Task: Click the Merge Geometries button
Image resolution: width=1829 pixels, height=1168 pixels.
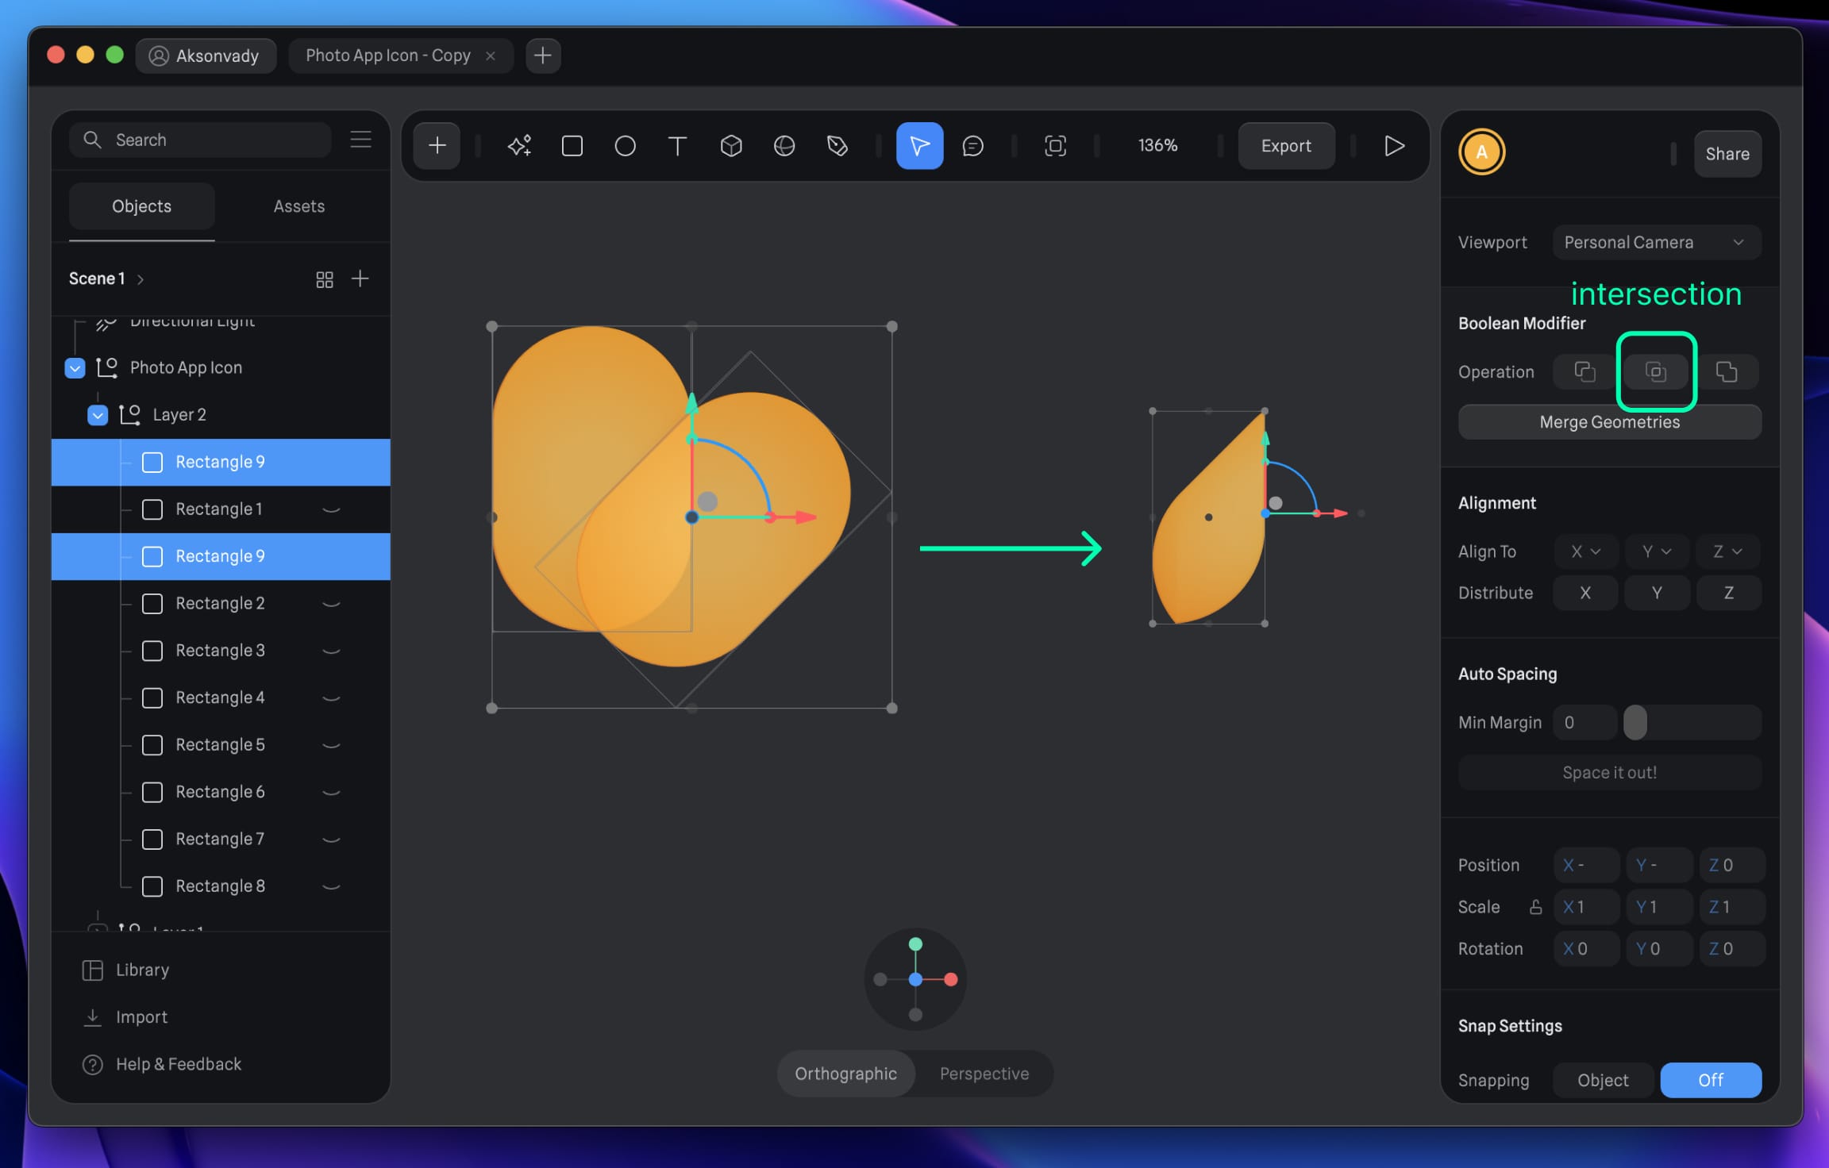Action: click(1609, 422)
